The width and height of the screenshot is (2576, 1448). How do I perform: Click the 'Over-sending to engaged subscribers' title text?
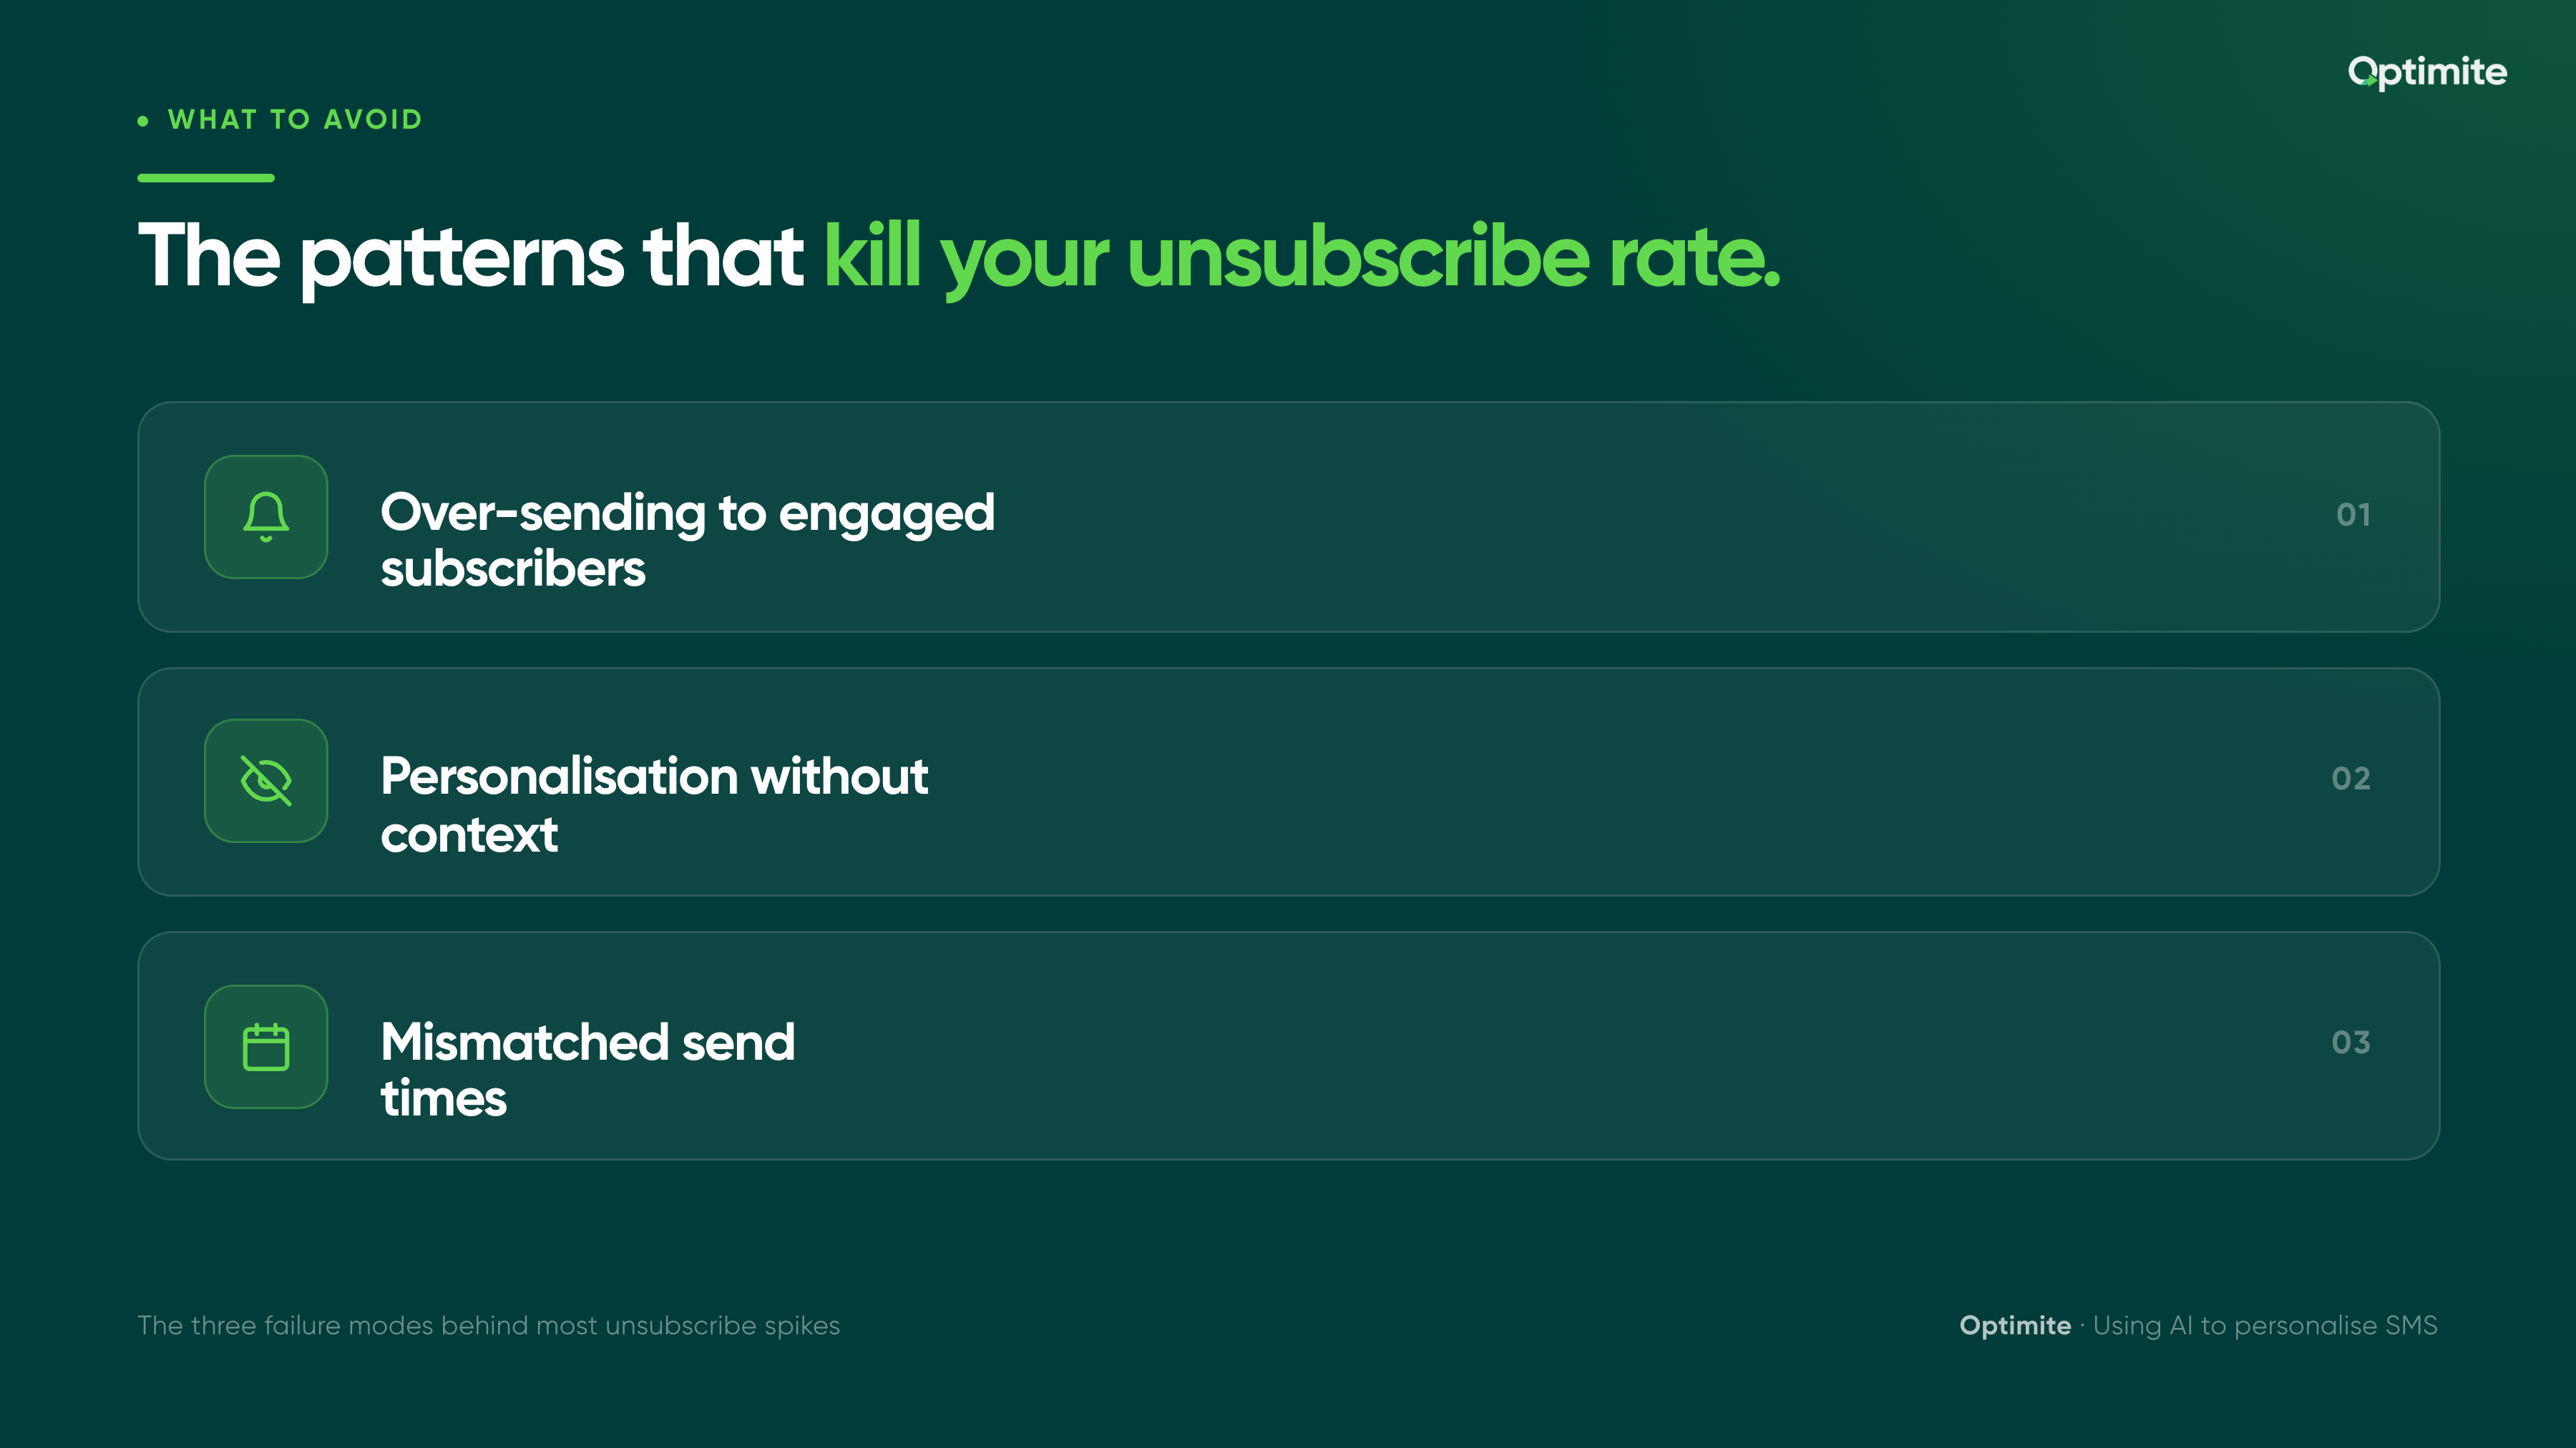click(687, 541)
